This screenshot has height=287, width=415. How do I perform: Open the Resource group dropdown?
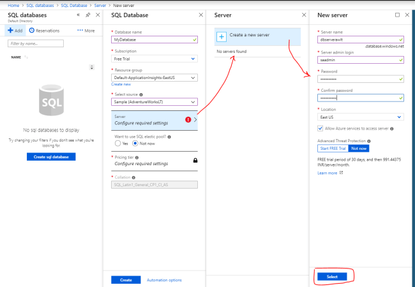pyautogui.click(x=155, y=78)
